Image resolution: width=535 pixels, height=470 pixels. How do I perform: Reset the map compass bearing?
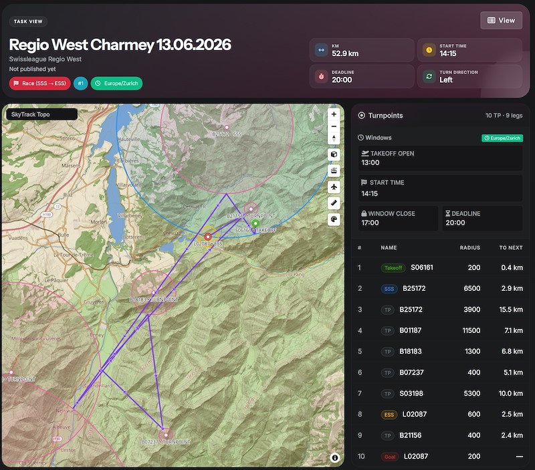[334, 138]
